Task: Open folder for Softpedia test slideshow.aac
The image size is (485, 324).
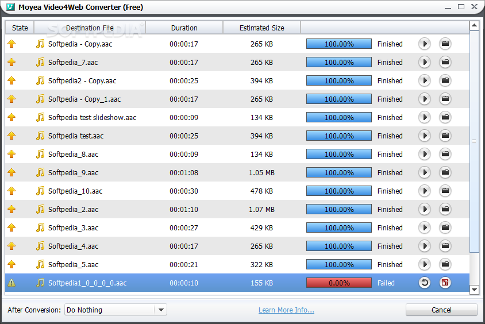Action: (x=445, y=118)
